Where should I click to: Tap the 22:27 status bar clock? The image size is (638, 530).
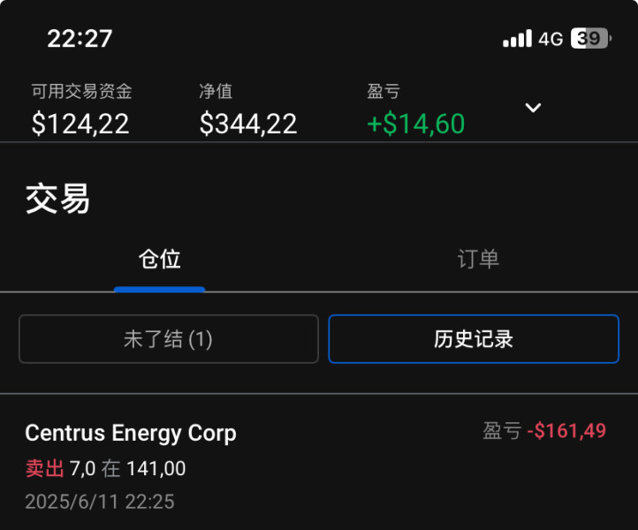80,39
